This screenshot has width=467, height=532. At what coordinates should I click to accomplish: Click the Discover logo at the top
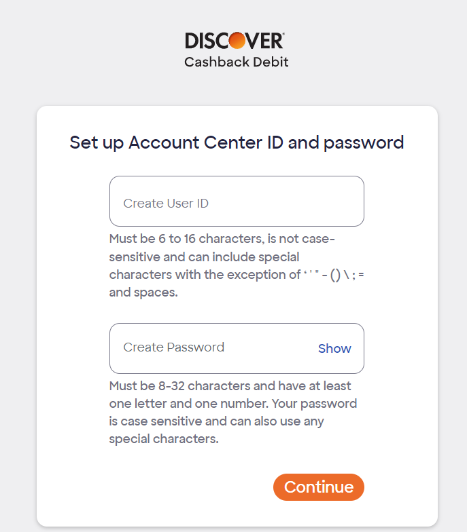[235, 41]
